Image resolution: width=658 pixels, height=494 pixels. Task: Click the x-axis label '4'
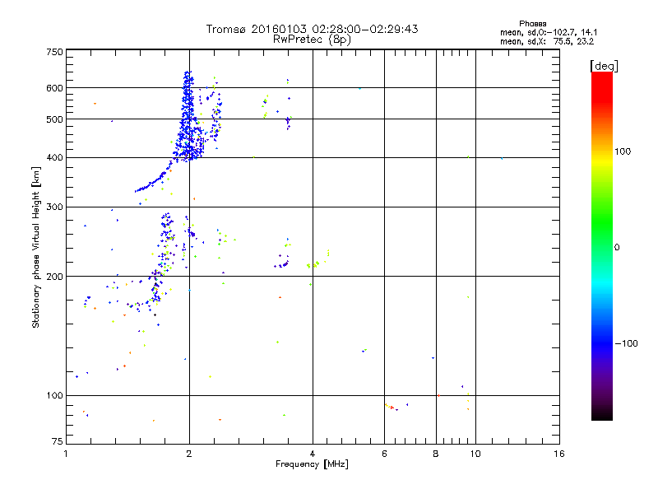[x=313, y=454]
